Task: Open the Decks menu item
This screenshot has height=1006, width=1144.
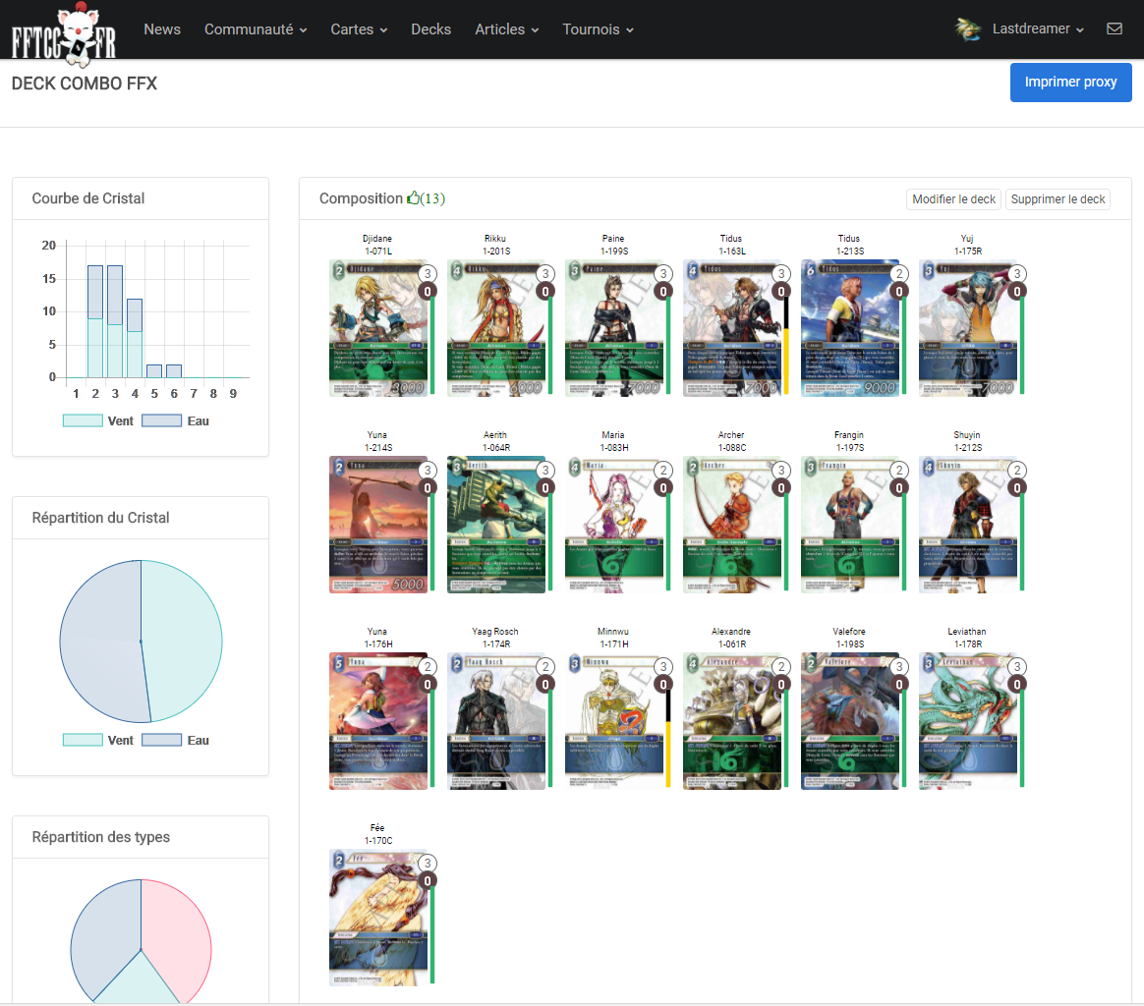Action: 430,29
